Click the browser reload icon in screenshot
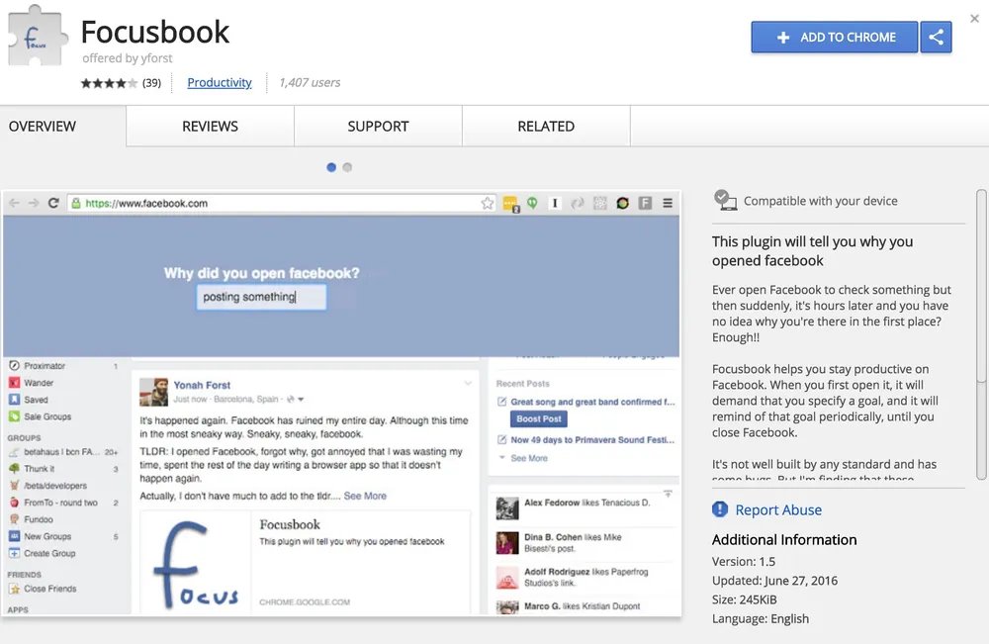The width and height of the screenshot is (989, 644). [x=53, y=203]
